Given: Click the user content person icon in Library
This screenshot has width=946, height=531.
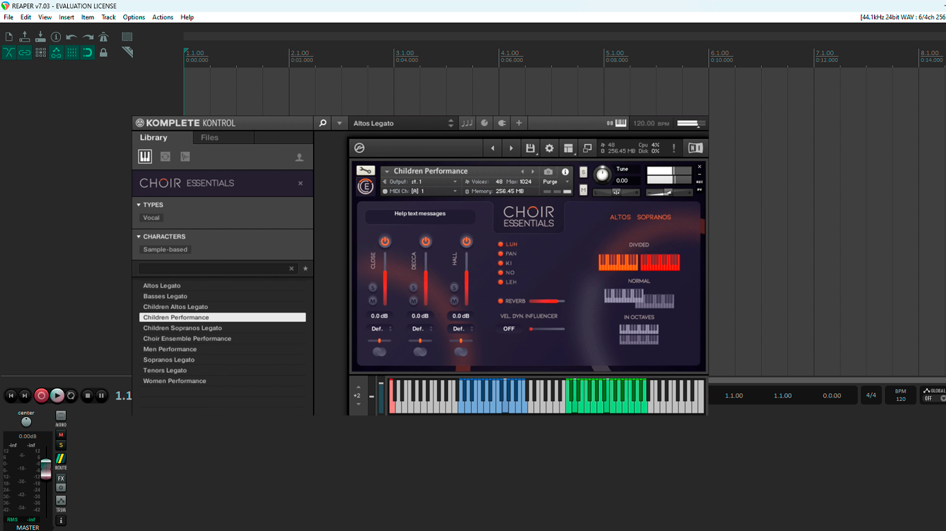Looking at the screenshot, I should 299,158.
